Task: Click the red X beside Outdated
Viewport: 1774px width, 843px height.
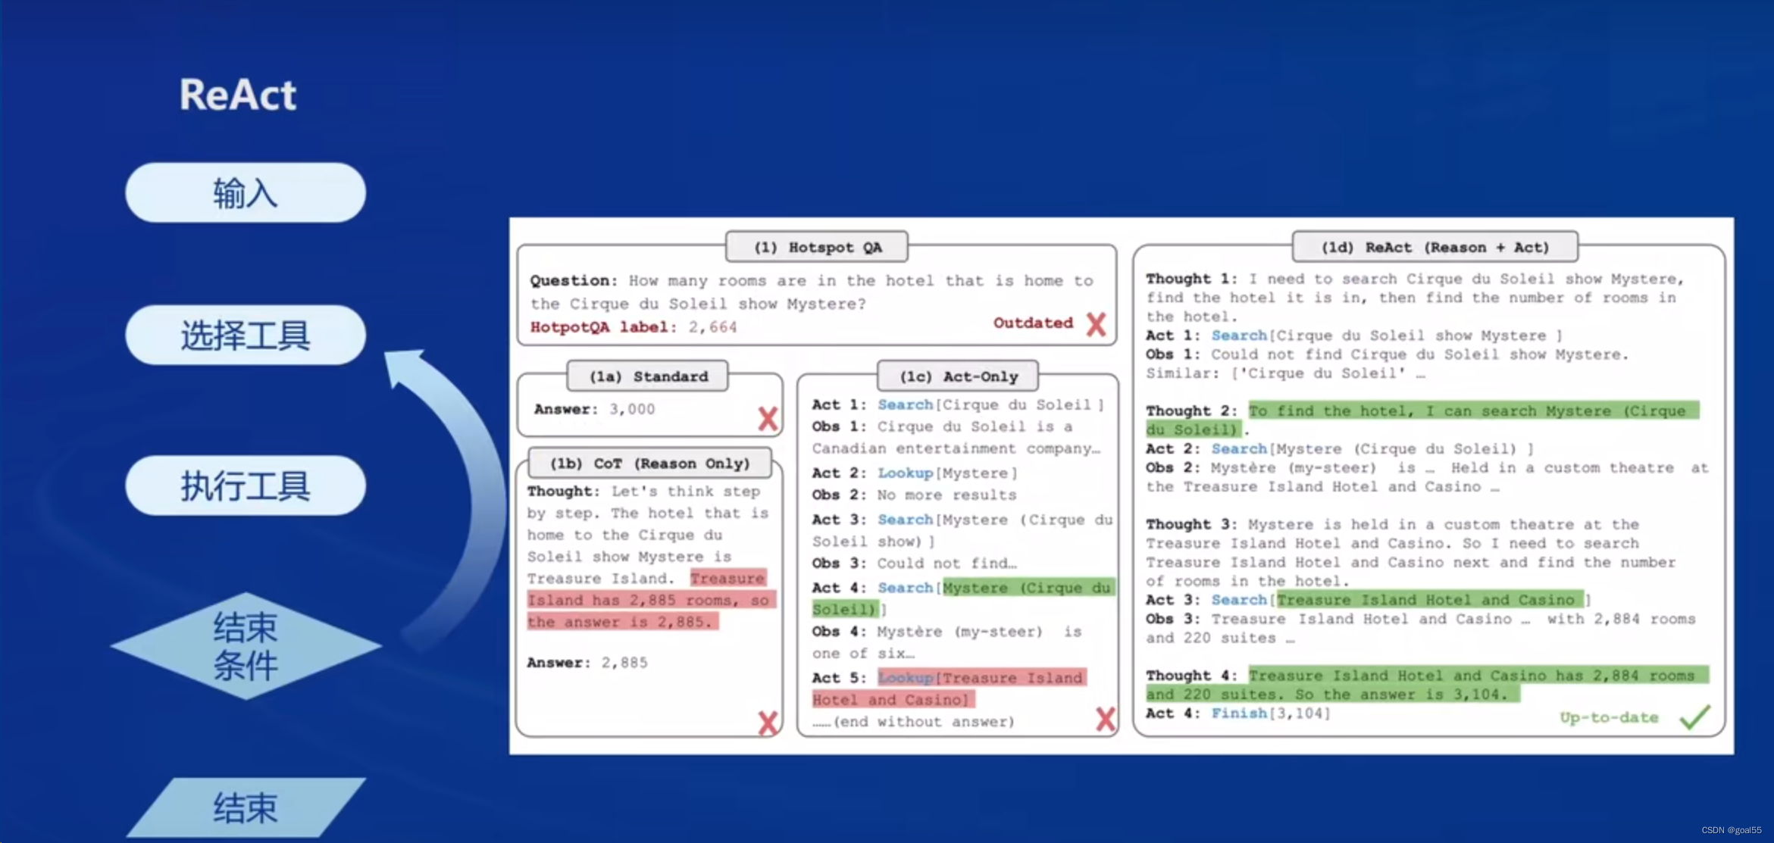Action: tap(1096, 325)
